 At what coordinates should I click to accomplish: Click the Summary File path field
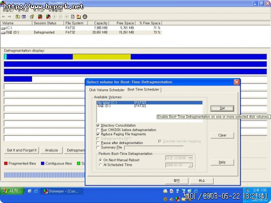click(x=154, y=148)
